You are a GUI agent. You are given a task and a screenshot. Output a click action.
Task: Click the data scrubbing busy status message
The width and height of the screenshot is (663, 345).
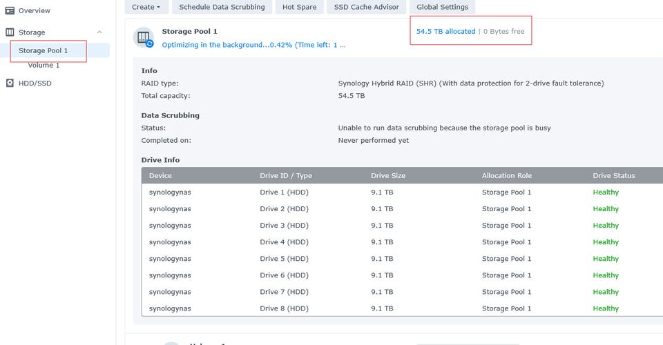coord(444,128)
